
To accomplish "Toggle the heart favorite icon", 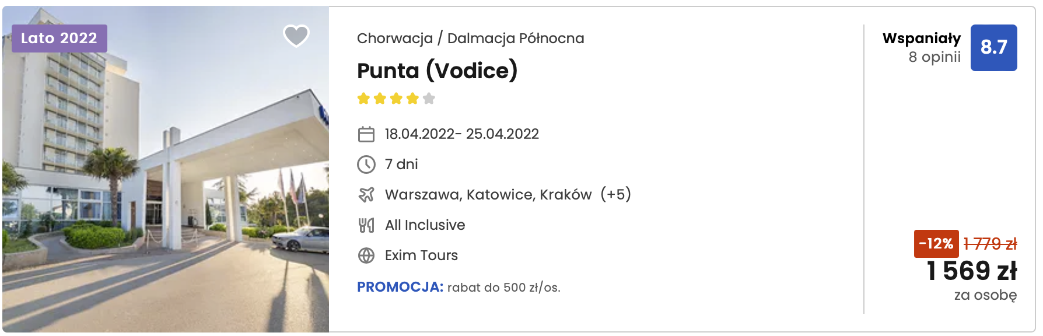I will (x=296, y=36).
